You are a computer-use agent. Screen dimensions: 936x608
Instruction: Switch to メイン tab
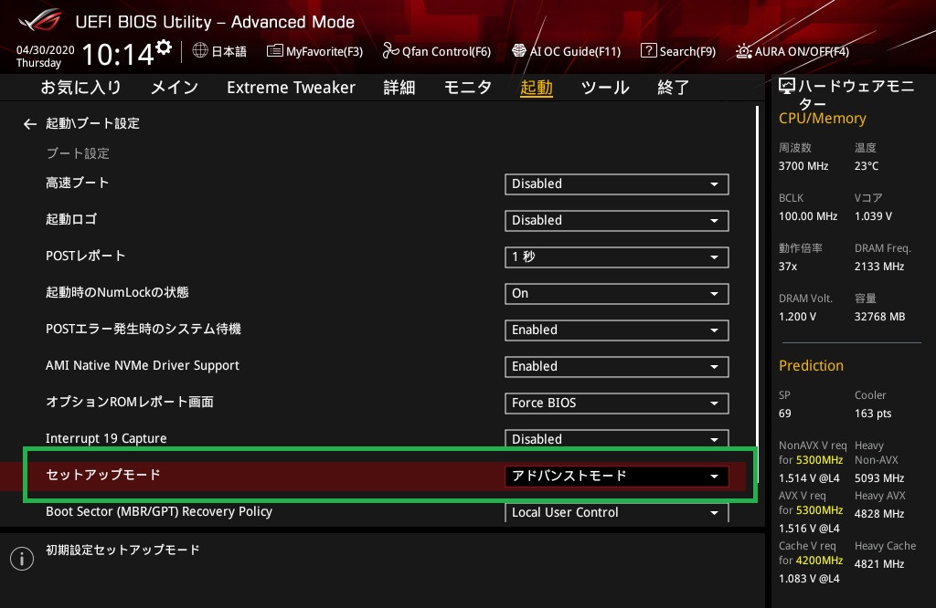click(175, 88)
